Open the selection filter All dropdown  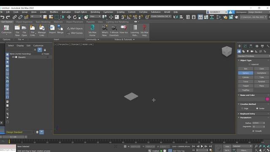click(36, 16)
